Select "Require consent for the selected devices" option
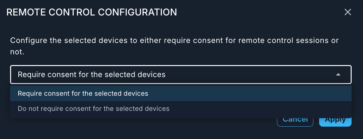This screenshot has height=139, width=363. [83, 94]
